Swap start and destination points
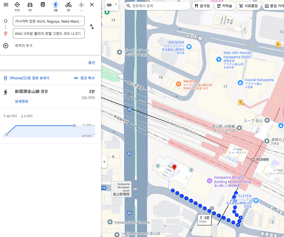Screen dimensions: 284x237 [x=92, y=27]
